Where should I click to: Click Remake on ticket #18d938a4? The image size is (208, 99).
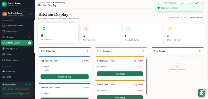click(139, 67)
